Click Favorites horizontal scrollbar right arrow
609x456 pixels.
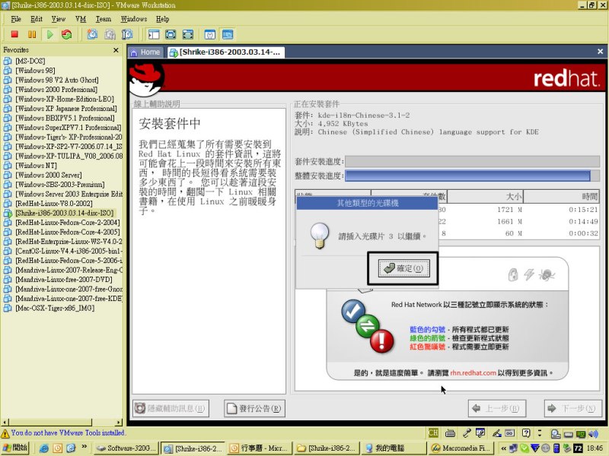click(119, 423)
